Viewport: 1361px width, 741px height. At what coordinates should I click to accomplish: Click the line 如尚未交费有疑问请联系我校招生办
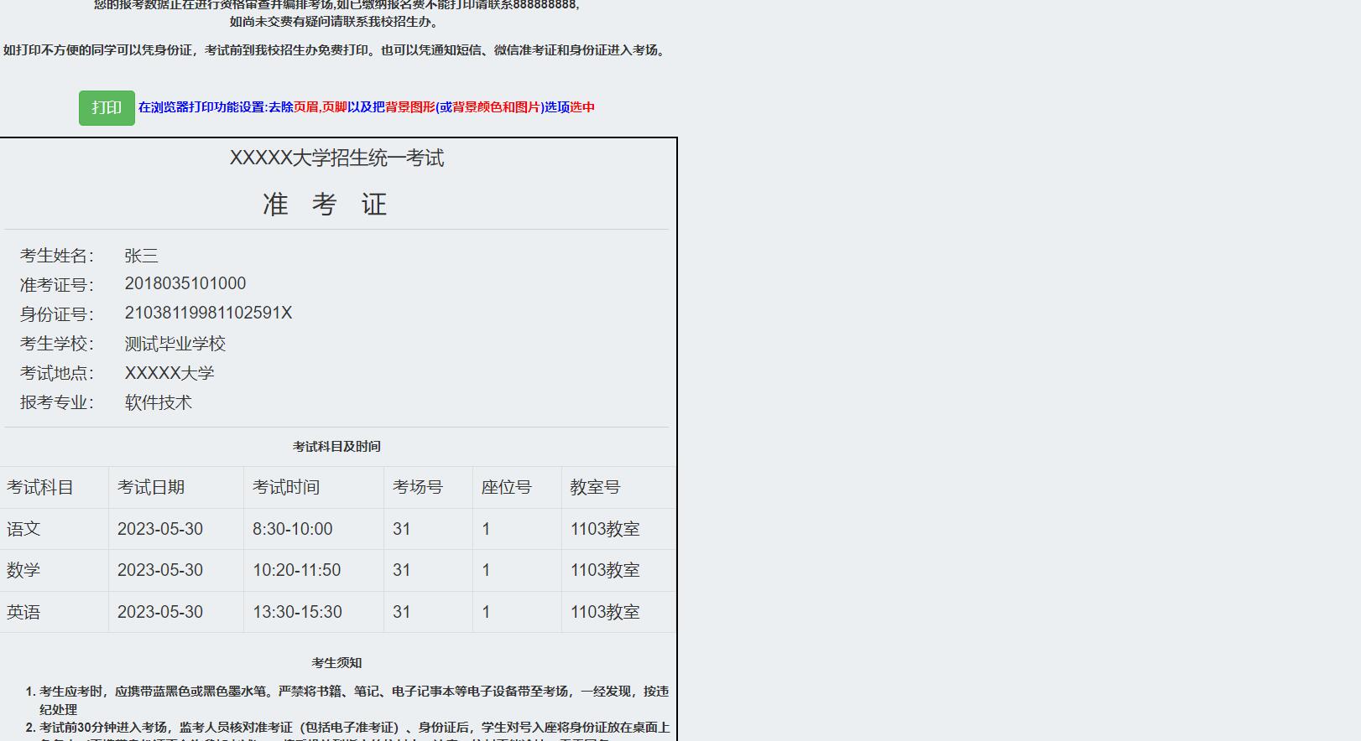336,22
